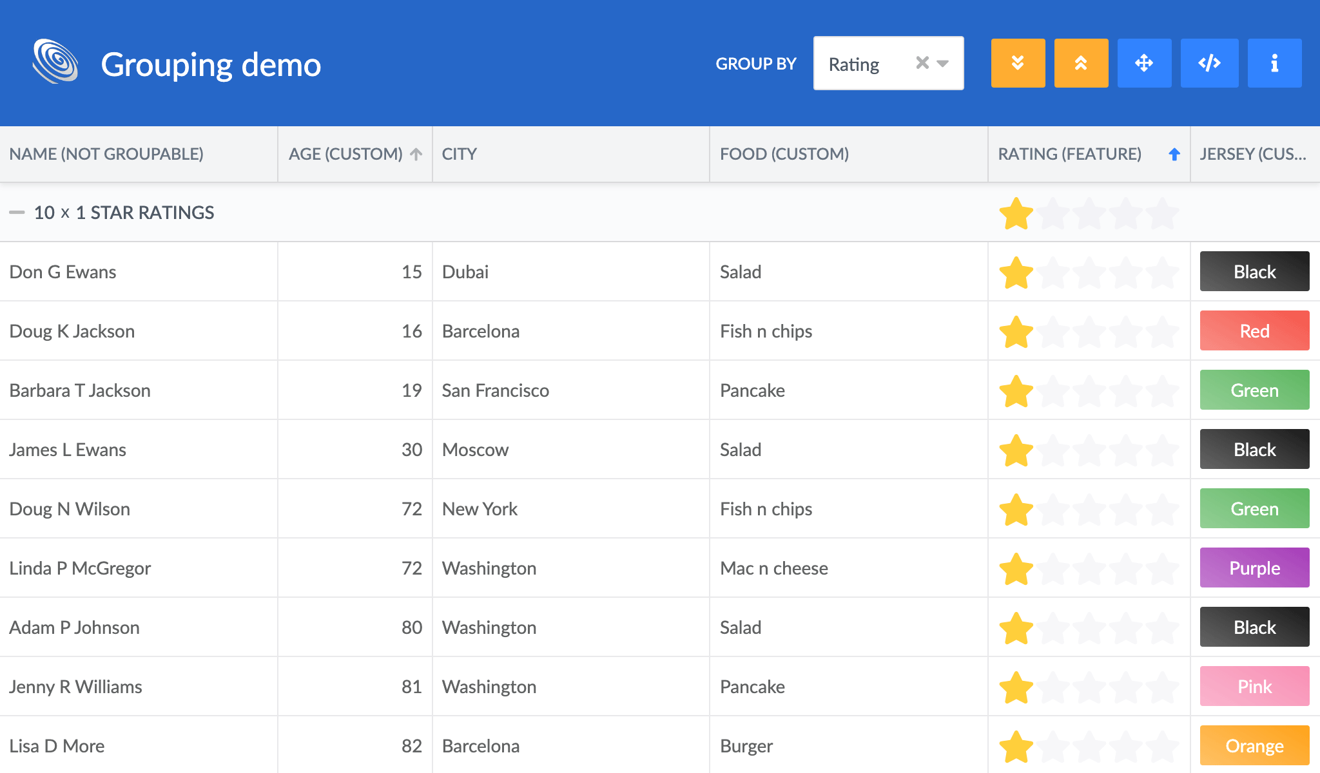This screenshot has height=773, width=1320.
Task: Set Doug K Jackson's rating to three stars
Action: click(1089, 330)
